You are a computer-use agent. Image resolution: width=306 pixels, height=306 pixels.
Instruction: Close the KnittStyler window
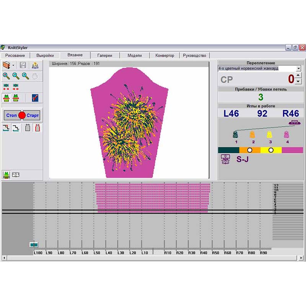[x=302, y=47]
